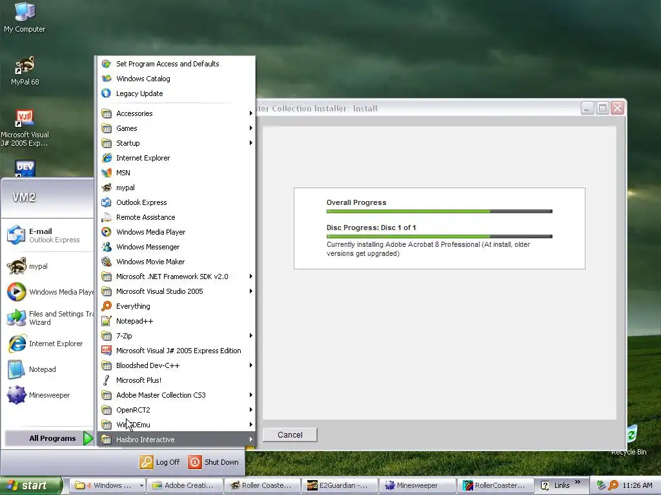Screen dimensions: 661x495
Task: Open the WinCDEmu folder entry
Action: pyautogui.click(x=177, y=425)
